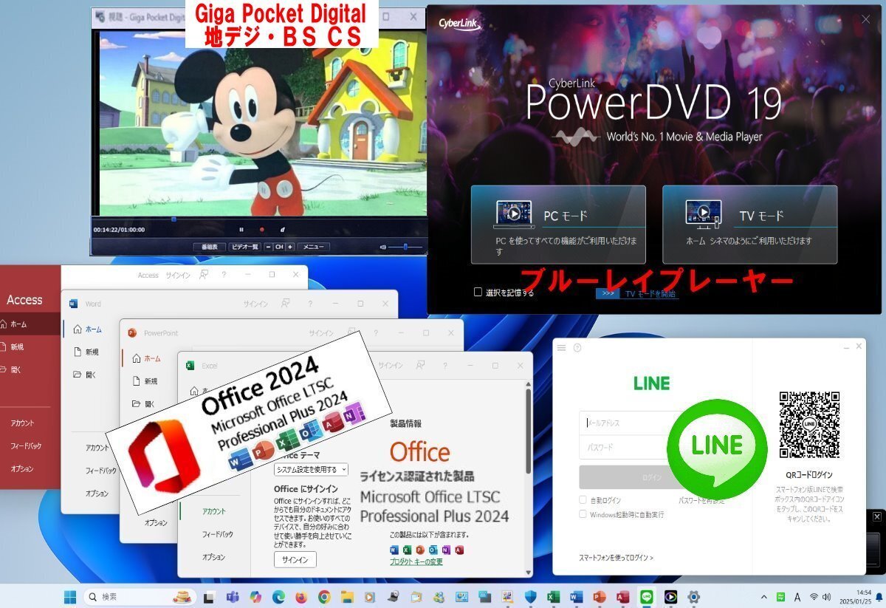
Task: Click the help question mark in PowerPoint title bar
Action: click(374, 333)
